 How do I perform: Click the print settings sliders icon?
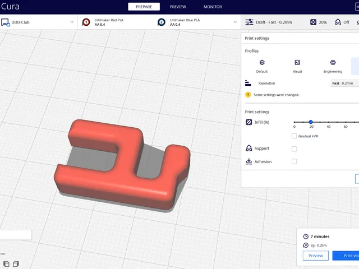tap(249, 22)
